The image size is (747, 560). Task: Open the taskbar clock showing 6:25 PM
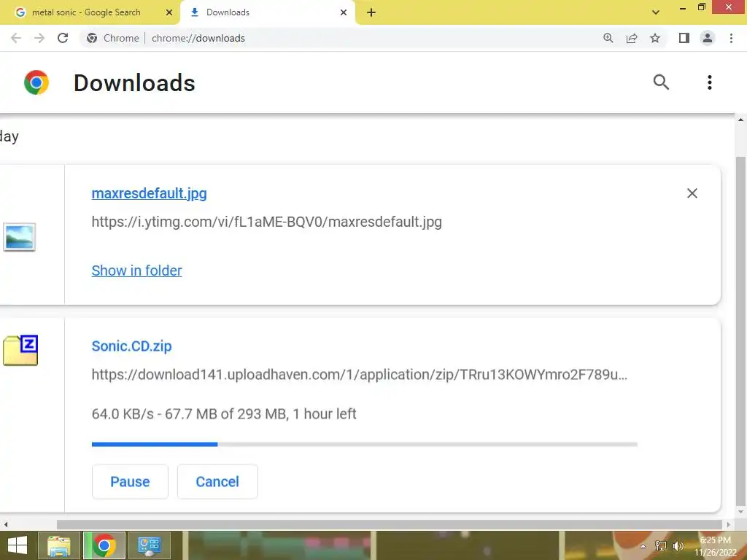(x=715, y=546)
